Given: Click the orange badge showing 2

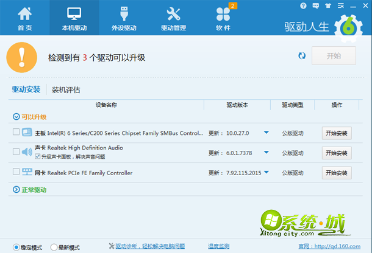Looking at the screenshot, I should coord(232,6).
